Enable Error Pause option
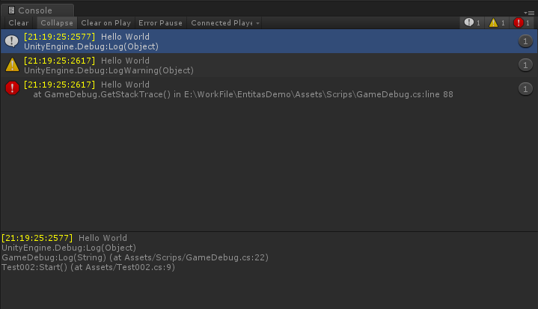538x309 pixels. click(160, 23)
